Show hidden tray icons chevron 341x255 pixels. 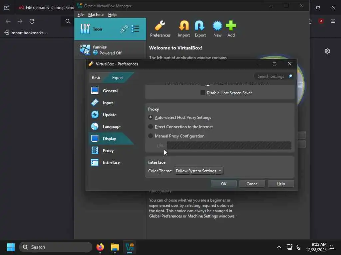(279, 247)
